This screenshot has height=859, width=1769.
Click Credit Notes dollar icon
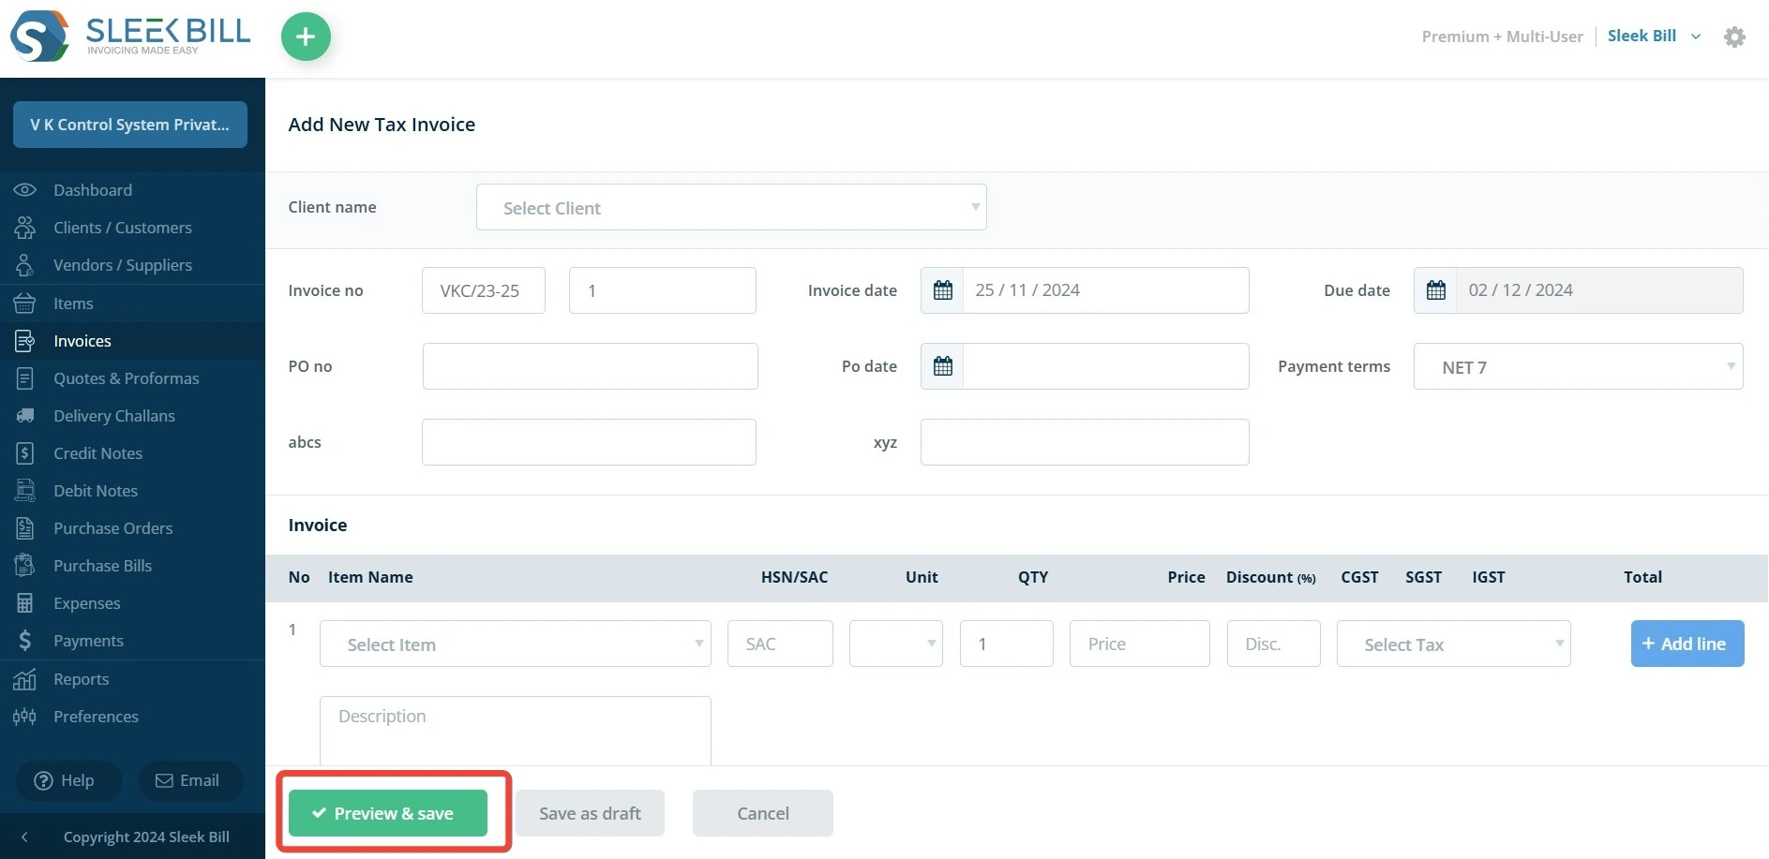pos(25,453)
